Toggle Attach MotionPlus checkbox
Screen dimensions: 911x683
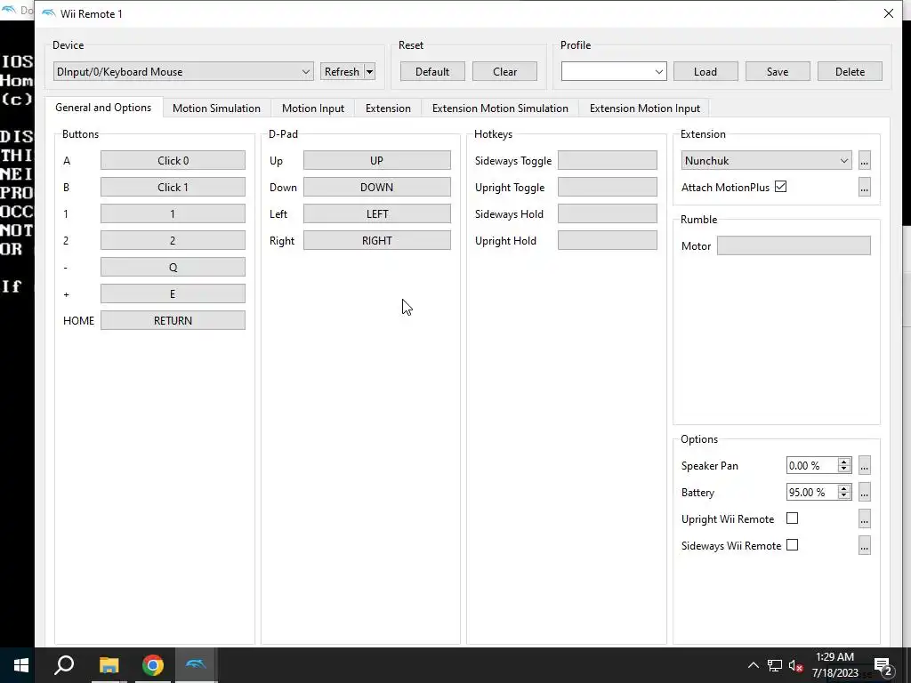pos(780,187)
